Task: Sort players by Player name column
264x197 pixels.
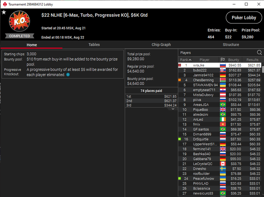Action: (x=204, y=60)
